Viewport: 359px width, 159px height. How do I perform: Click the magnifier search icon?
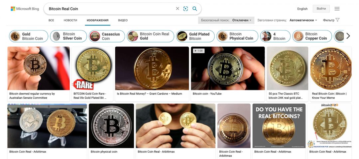[194, 9]
